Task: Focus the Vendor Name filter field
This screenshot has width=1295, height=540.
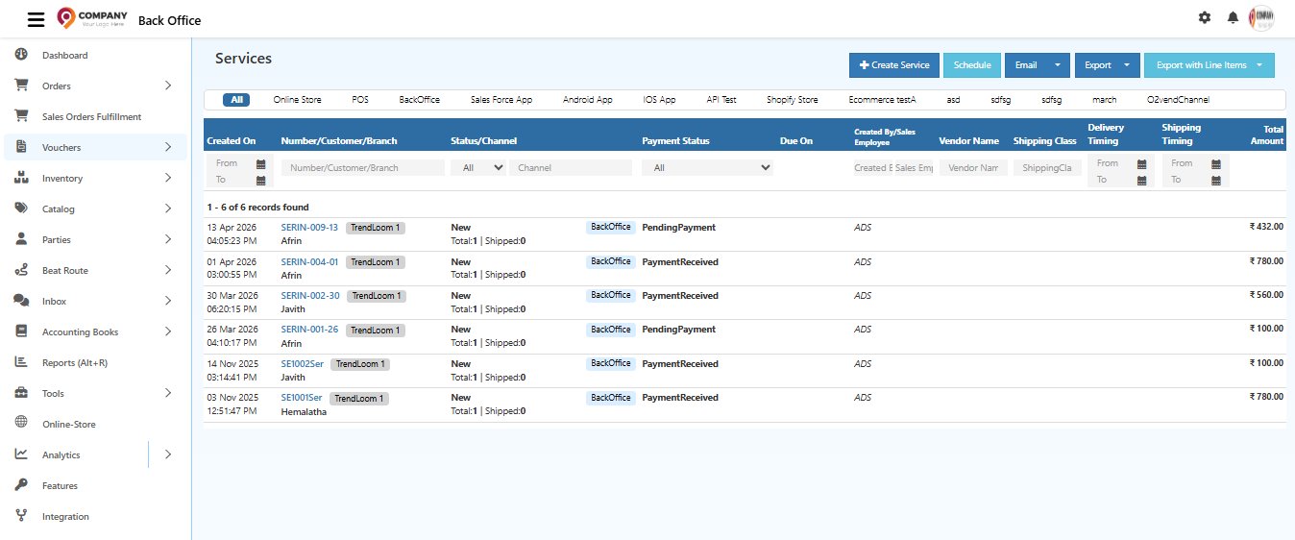Action: tap(974, 167)
